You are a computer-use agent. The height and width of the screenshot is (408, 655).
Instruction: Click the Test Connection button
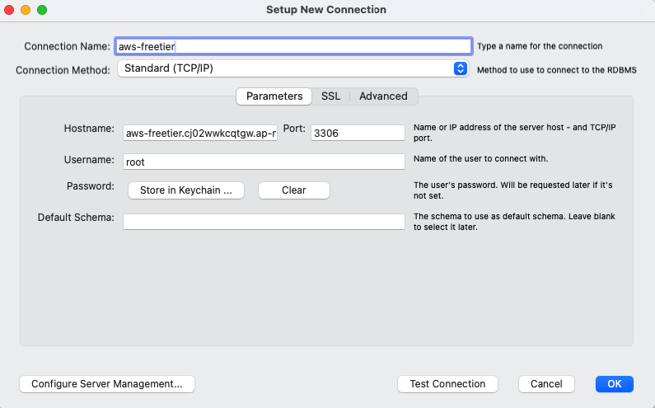447,384
